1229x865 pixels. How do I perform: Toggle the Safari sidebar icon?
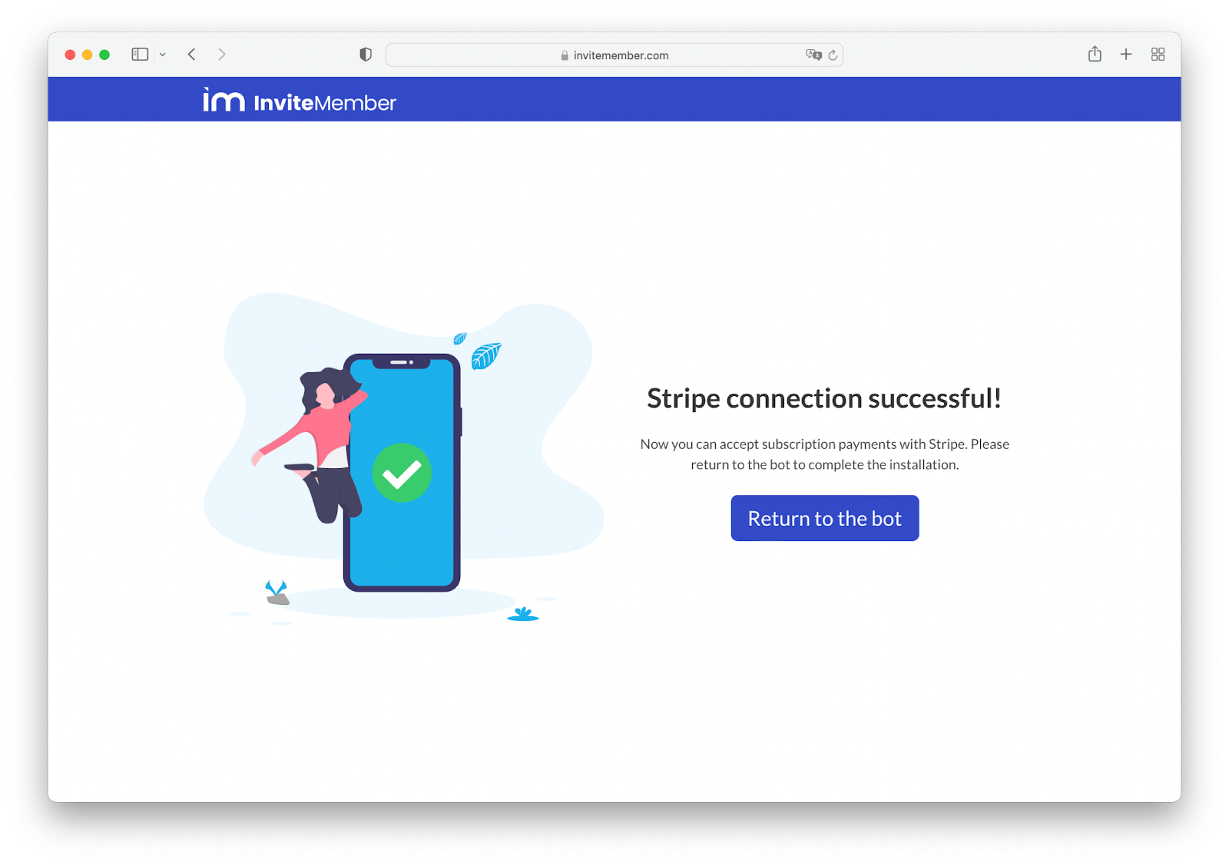[140, 54]
